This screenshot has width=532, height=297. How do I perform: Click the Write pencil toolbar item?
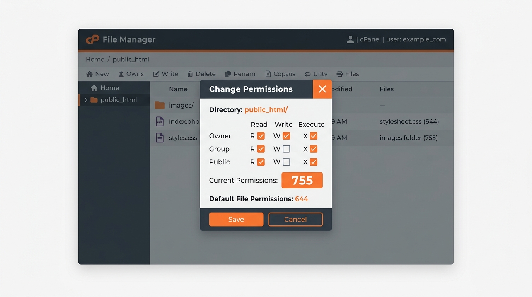(x=165, y=74)
